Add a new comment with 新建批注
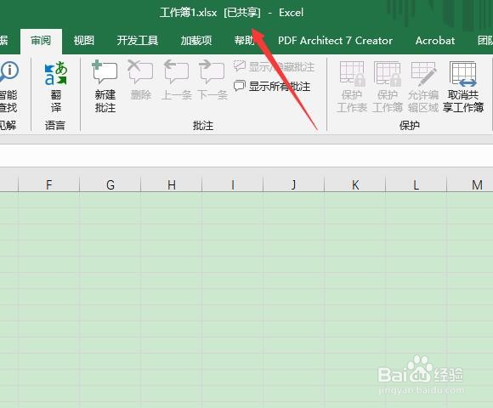The width and height of the screenshot is (493, 408). coord(105,87)
